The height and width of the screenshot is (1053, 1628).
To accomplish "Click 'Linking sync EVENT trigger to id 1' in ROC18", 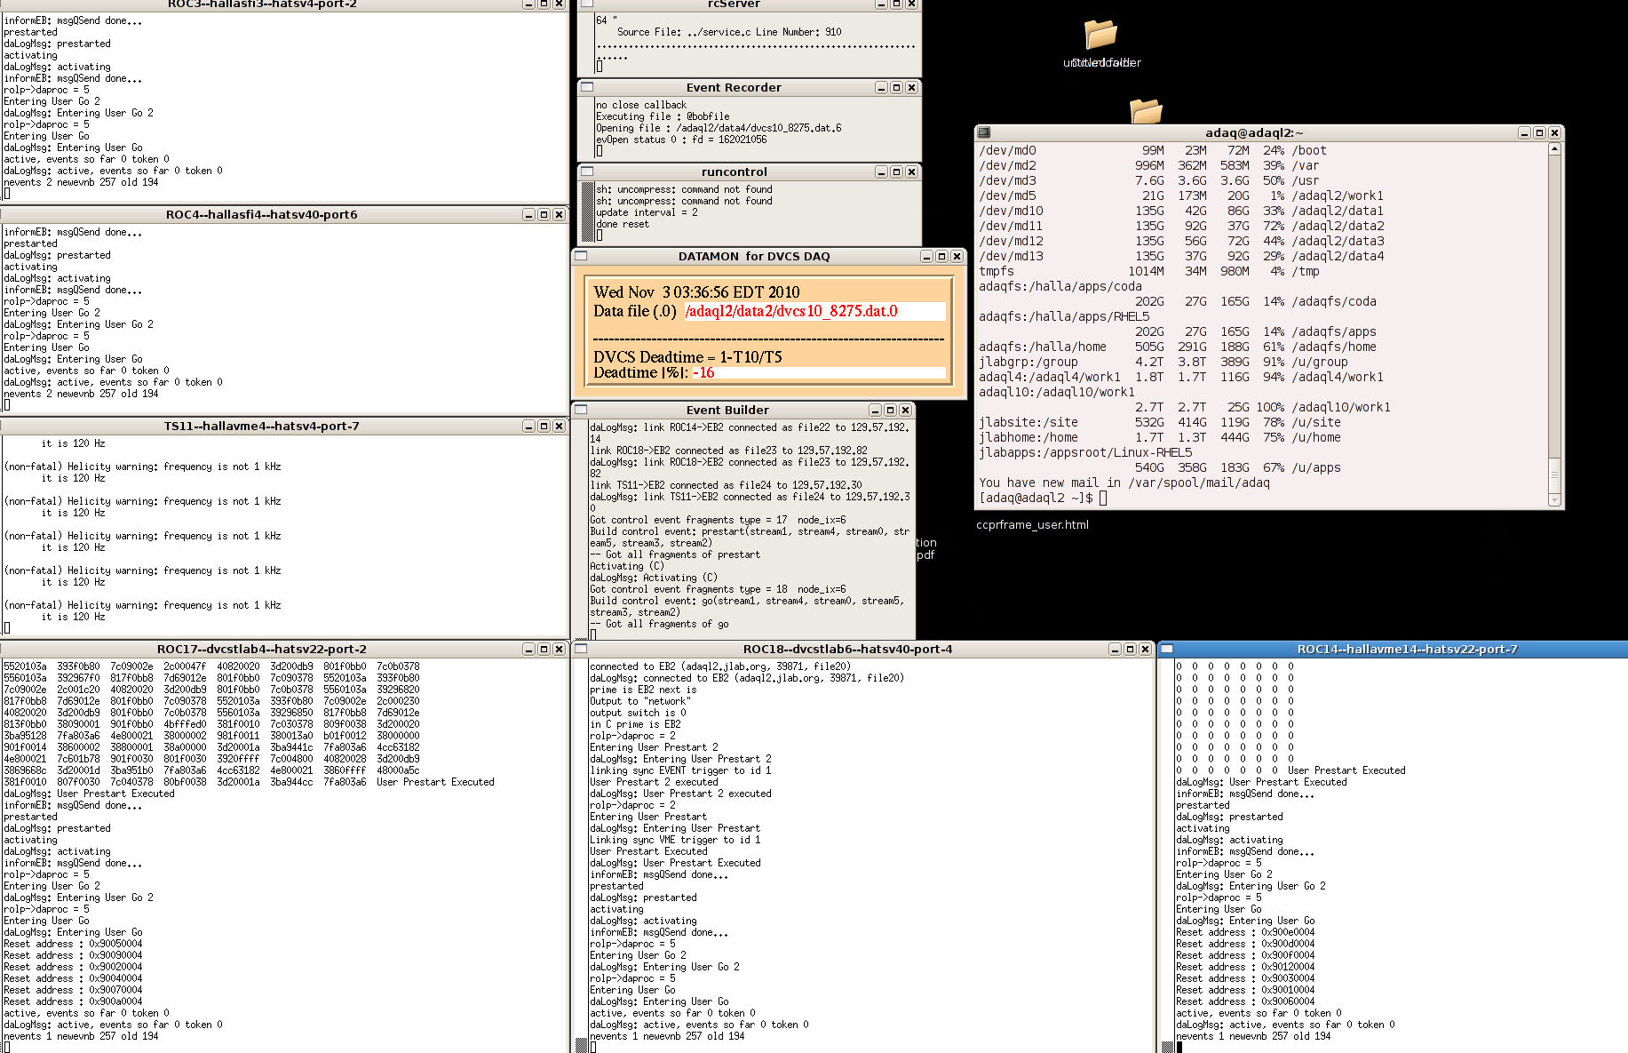I will coord(680,770).
